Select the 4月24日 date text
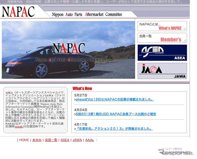197x159 pixels. click(x=81, y=110)
